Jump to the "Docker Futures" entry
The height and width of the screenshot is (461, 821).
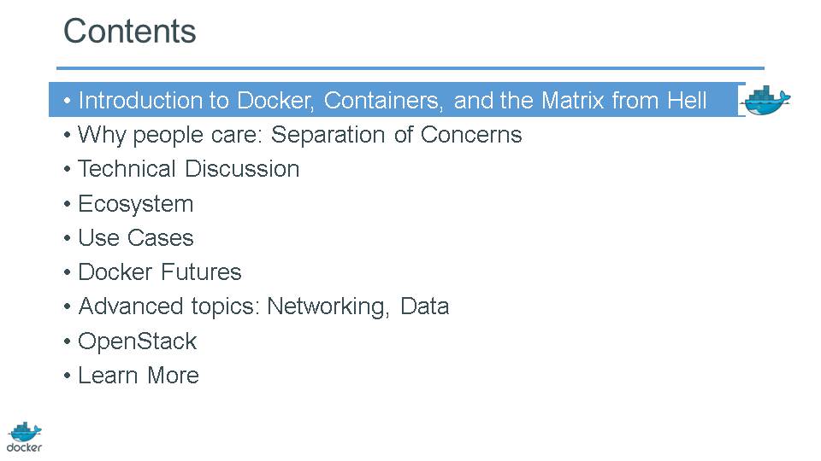[159, 272]
